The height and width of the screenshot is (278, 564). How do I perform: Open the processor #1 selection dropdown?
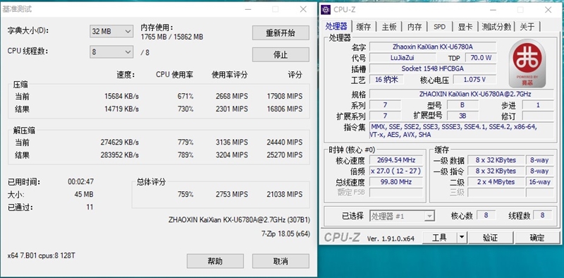(402, 216)
